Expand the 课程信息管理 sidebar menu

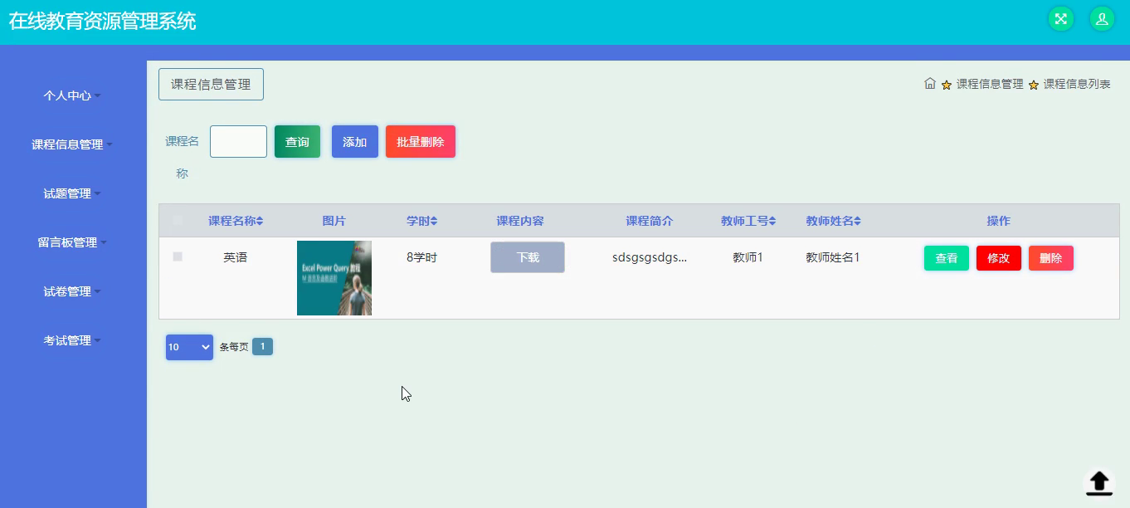pyautogui.click(x=72, y=144)
